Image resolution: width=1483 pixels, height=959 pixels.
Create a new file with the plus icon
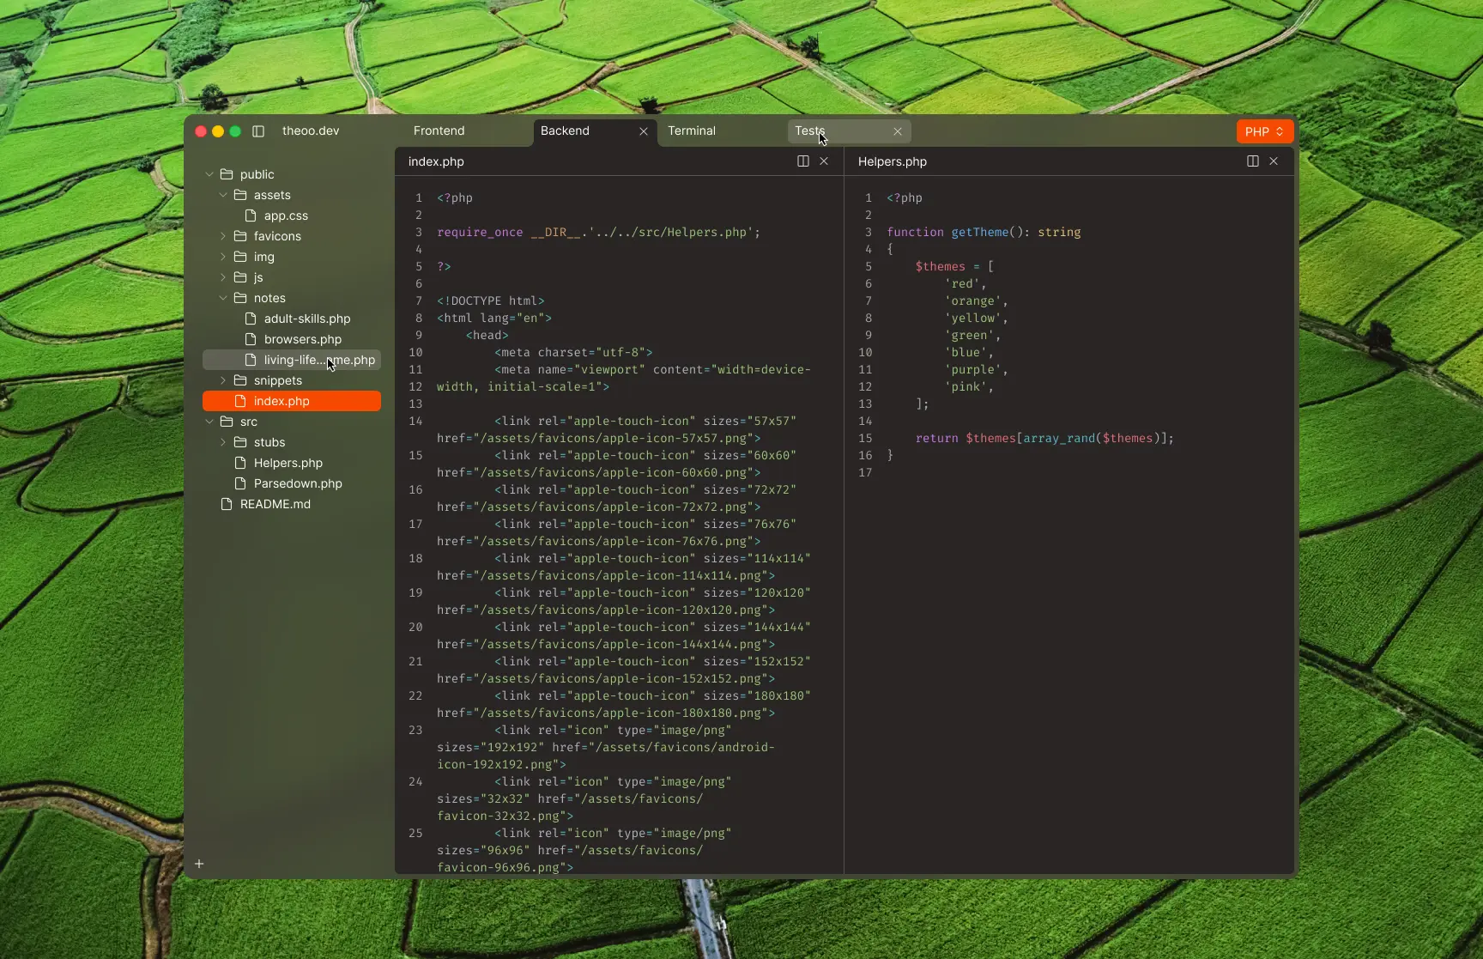tap(200, 864)
